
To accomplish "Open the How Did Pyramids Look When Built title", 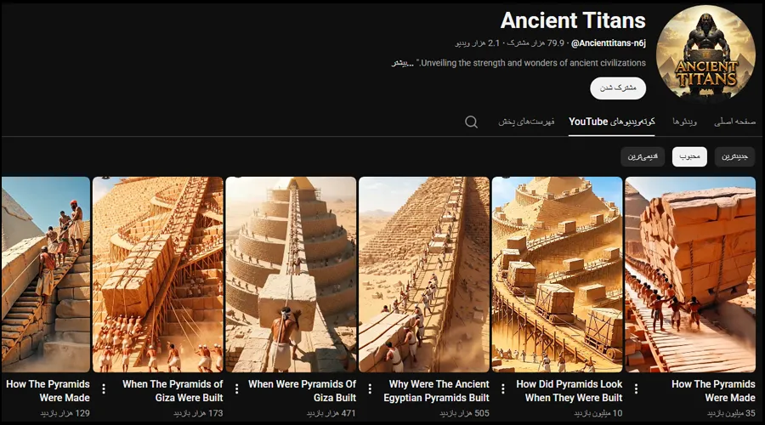I will coord(569,391).
